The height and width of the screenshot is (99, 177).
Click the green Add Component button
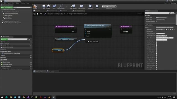pos(7,7)
